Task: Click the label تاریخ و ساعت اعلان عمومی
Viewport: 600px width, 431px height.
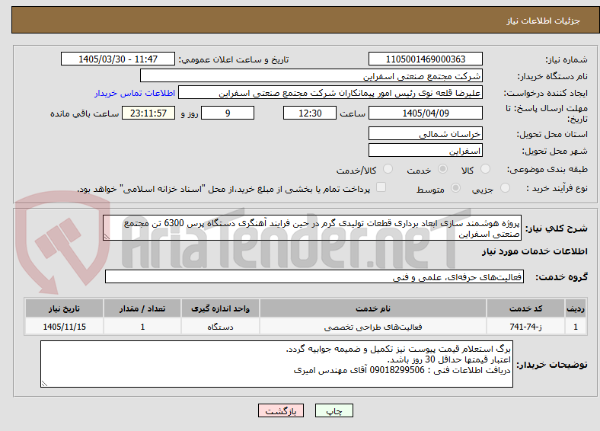Action: 234,59
